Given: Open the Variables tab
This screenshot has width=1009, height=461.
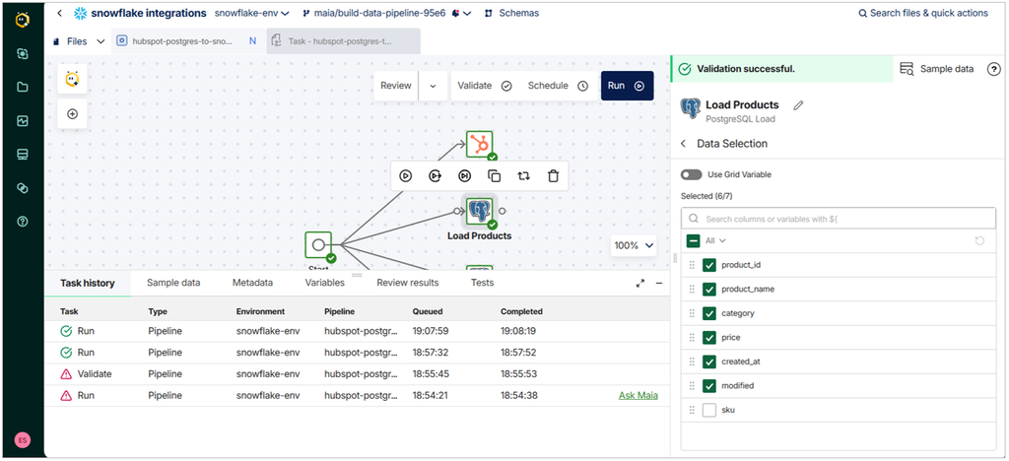Looking at the screenshot, I should (324, 283).
